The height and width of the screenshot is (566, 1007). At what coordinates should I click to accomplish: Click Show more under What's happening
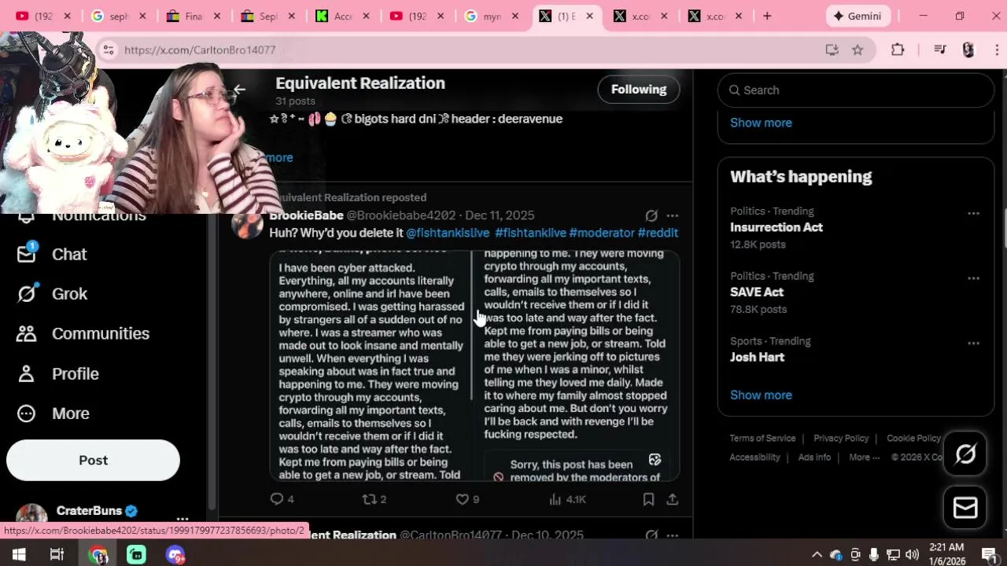(761, 395)
